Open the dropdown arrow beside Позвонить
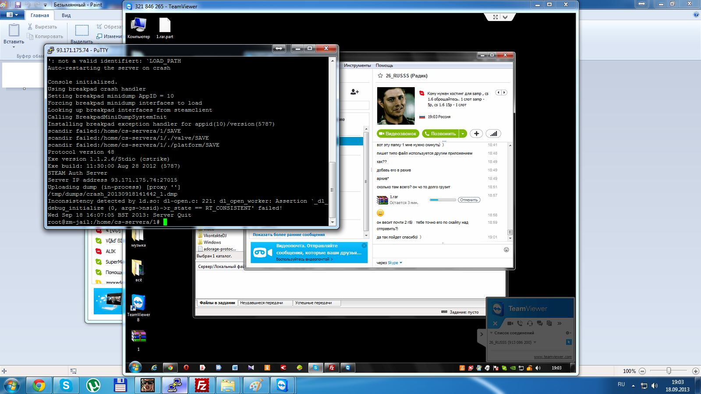Viewport: 701px width, 394px height. pyautogui.click(x=463, y=134)
